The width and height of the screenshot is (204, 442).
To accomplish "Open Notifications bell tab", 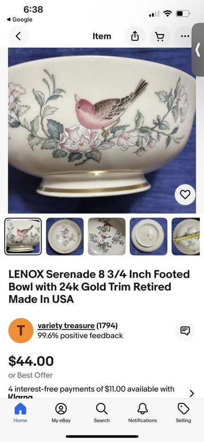I will click(143, 413).
